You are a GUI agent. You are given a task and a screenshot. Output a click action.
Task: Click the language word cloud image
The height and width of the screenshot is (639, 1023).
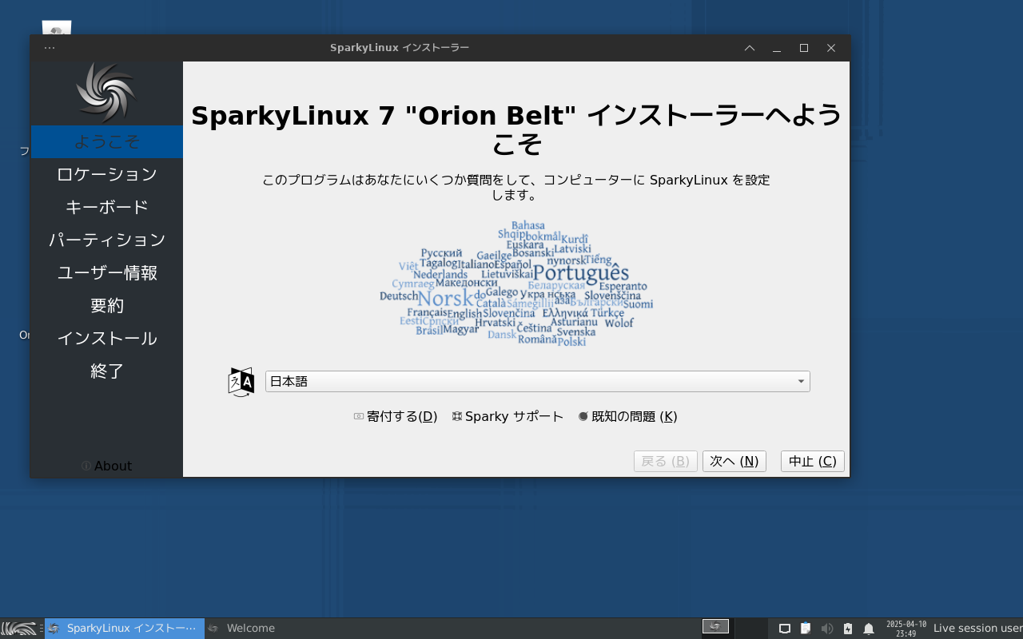point(516,284)
